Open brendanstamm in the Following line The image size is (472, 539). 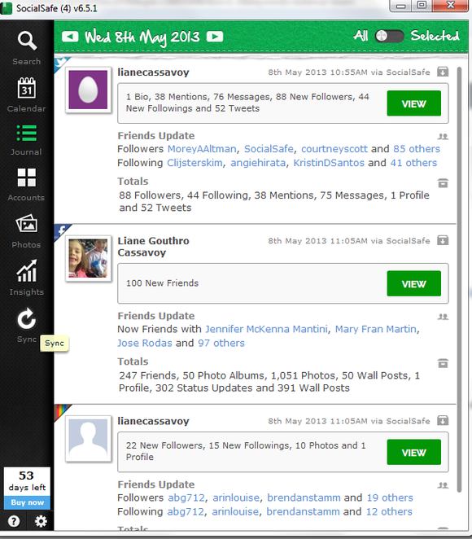(303, 511)
